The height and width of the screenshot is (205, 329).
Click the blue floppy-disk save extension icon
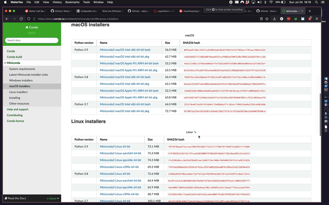pos(303,19)
